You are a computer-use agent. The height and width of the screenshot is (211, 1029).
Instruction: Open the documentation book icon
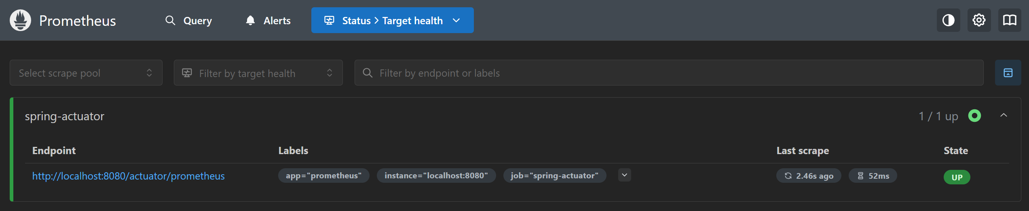tap(1010, 20)
